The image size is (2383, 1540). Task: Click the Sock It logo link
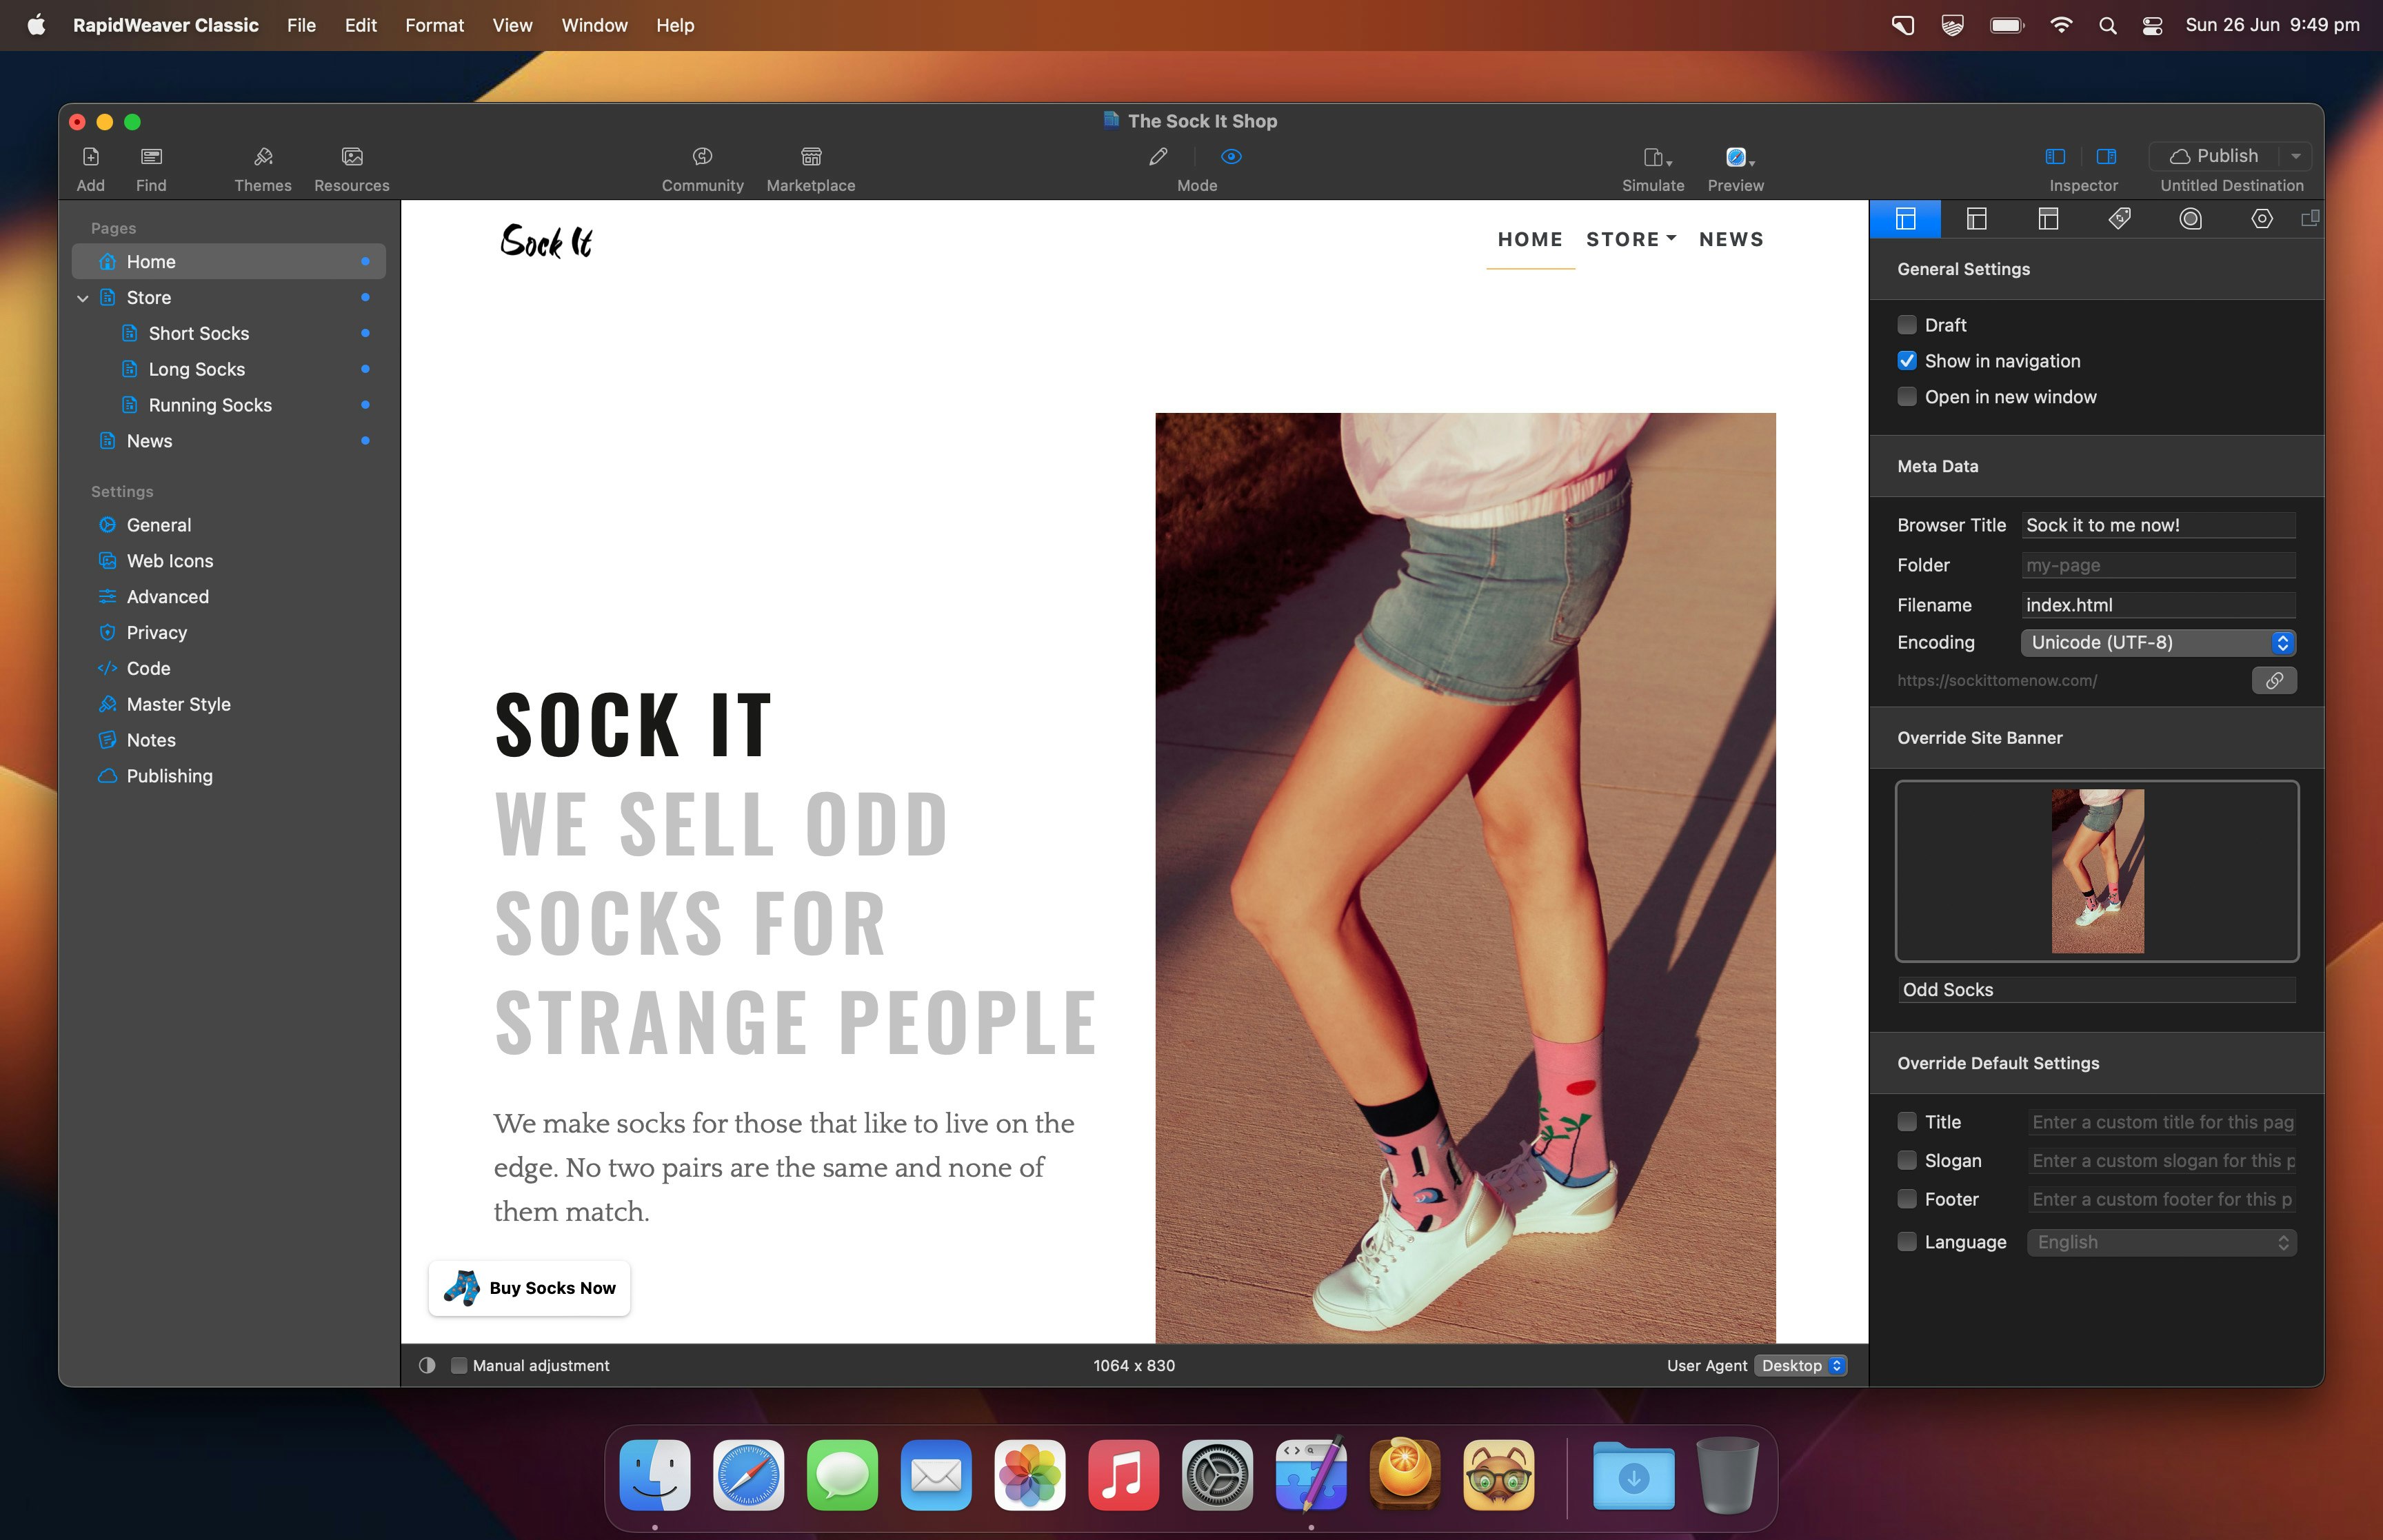point(547,241)
